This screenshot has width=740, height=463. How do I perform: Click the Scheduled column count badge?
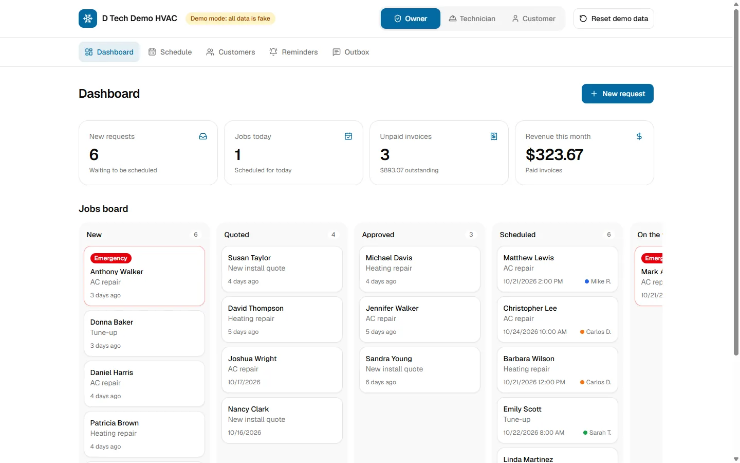[x=609, y=235]
